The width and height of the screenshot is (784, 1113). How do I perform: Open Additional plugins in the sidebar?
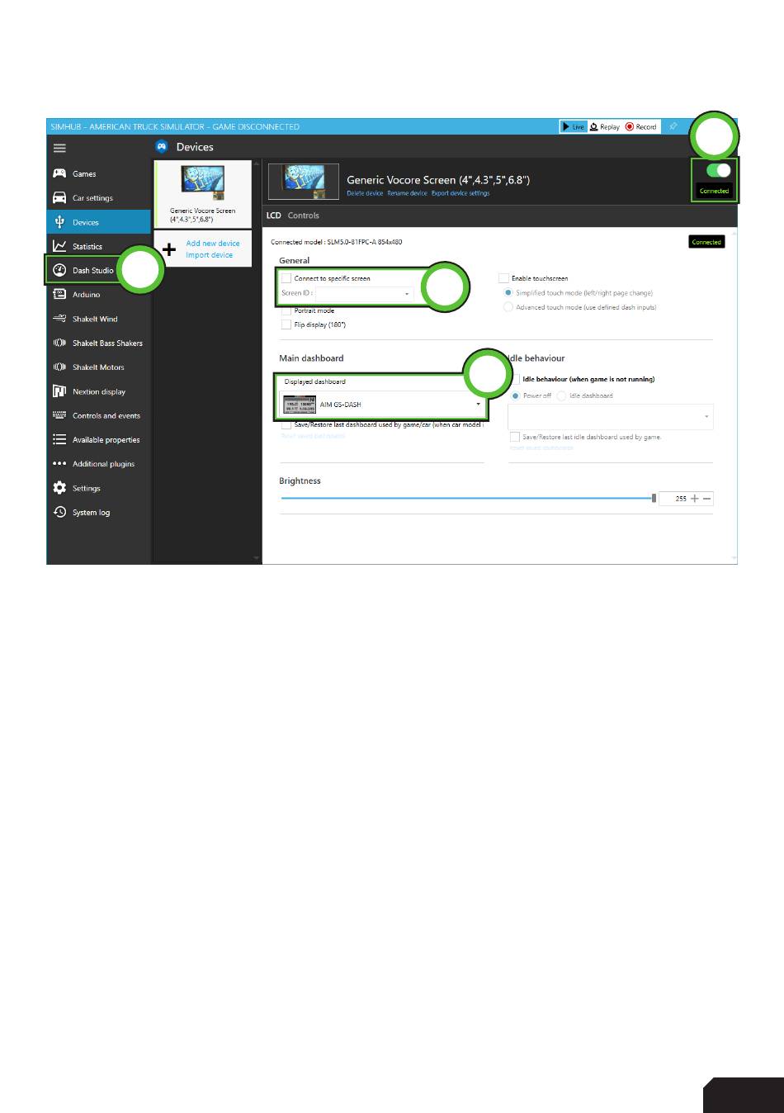click(99, 464)
